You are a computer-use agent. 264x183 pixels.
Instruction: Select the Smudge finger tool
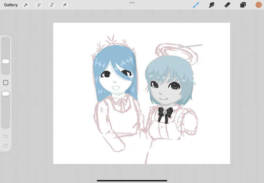pyautogui.click(x=211, y=5)
